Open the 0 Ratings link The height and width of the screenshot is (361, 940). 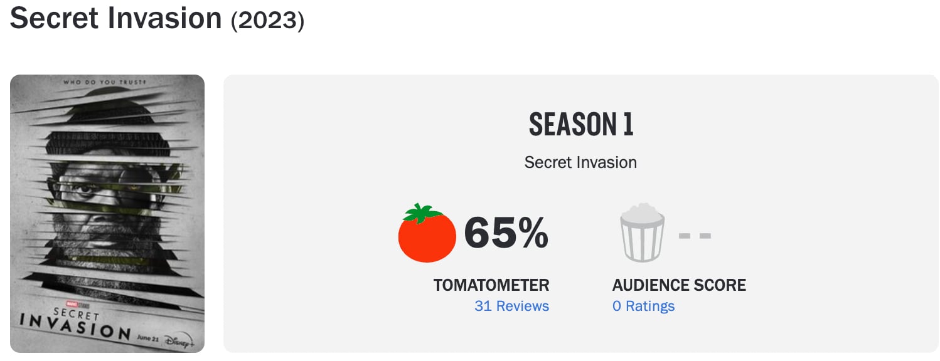coord(643,306)
